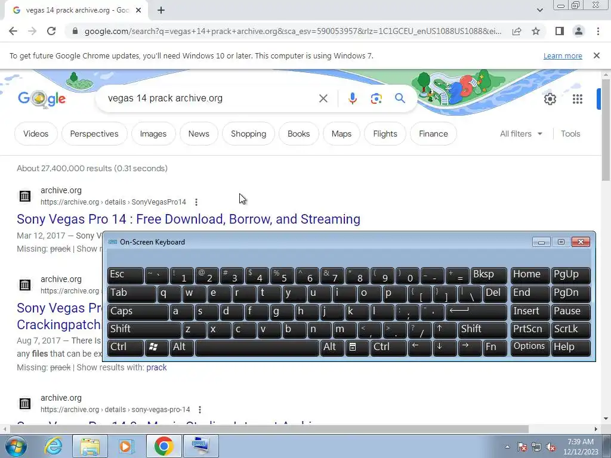This screenshot has height=458, width=611.
Task: Click the vertical page scrollbar thumb
Action: click(606, 129)
